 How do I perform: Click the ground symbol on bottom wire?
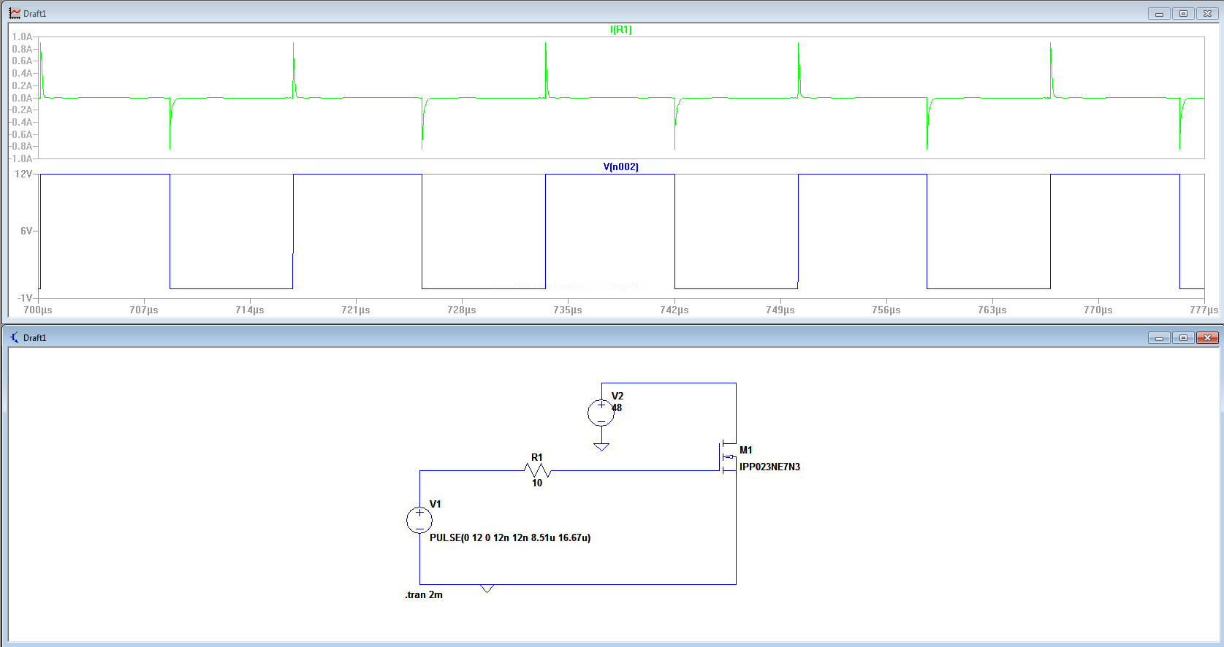tap(487, 589)
